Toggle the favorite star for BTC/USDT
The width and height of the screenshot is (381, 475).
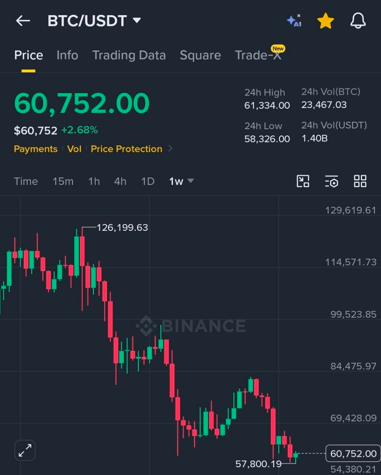click(x=326, y=21)
